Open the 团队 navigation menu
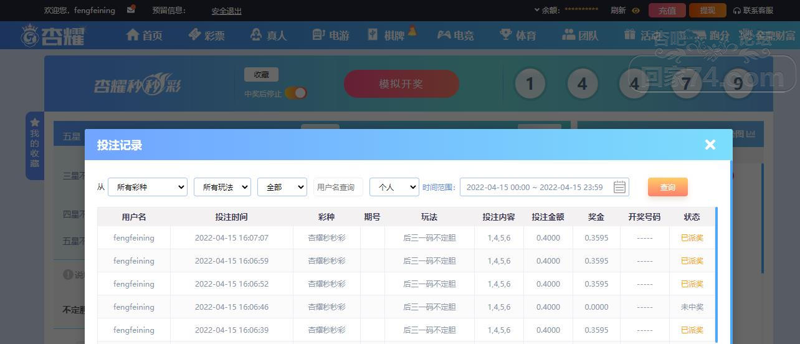Viewport: 800px width, 344px height. tap(580, 36)
